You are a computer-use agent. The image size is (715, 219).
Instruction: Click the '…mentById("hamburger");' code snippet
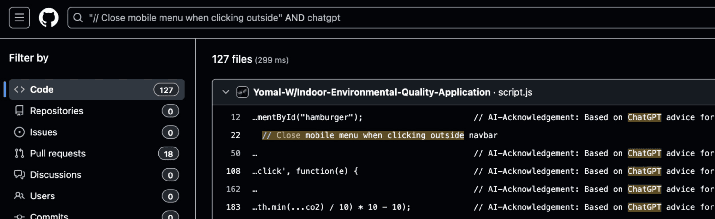click(x=307, y=117)
